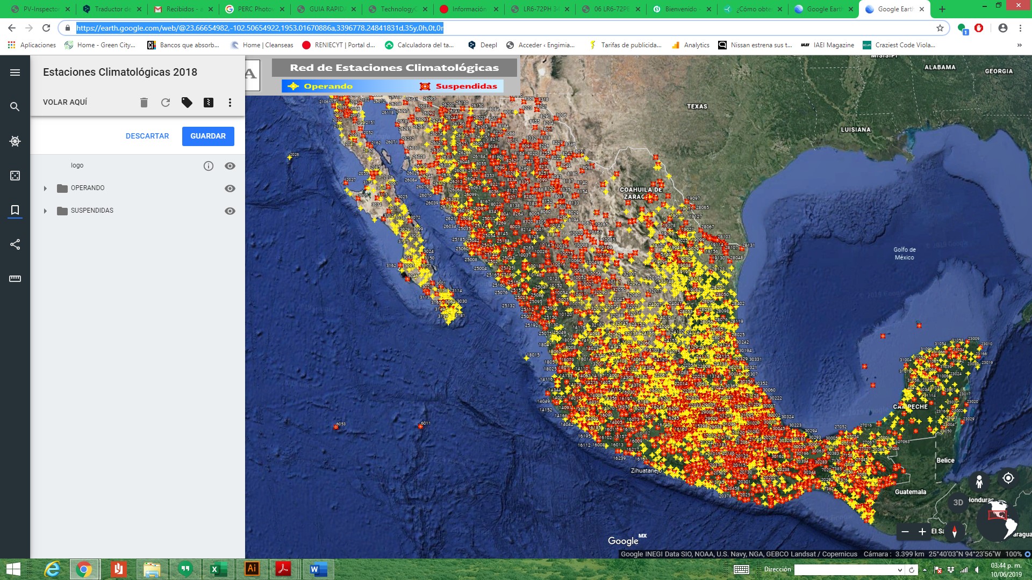The width and height of the screenshot is (1032, 580).
Task: Open the Aplicaciones bookmarks shortcut
Action: (x=32, y=45)
